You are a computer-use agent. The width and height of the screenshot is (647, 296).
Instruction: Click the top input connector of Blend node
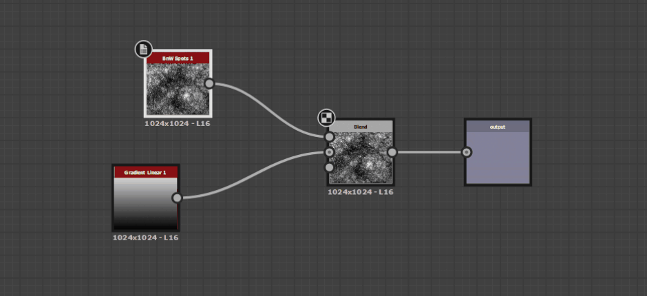pyautogui.click(x=329, y=137)
